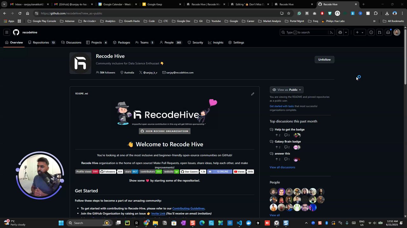Viewport: 407px width, 228px height.
Task: Open the Discussions tab
Action: [71, 42]
